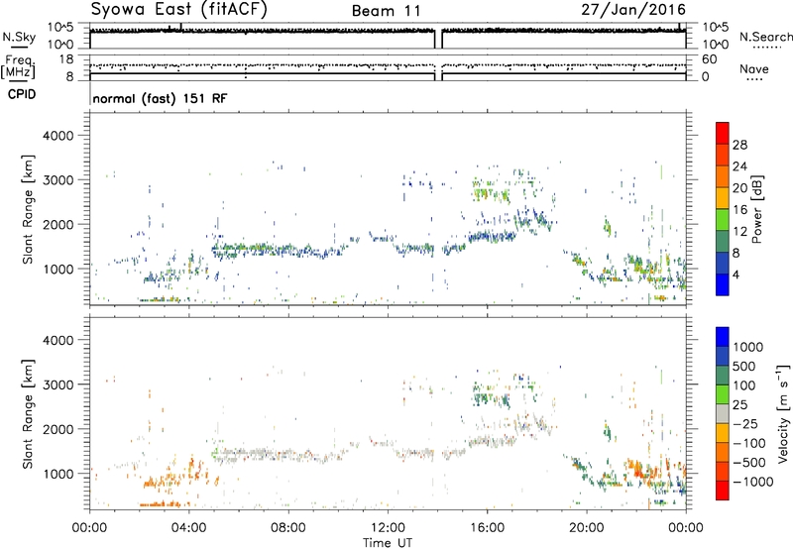Image resolution: width=793 pixels, height=549 pixels.
Task: Select the 4 dB colorbar tick label
Action: click(x=736, y=275)
